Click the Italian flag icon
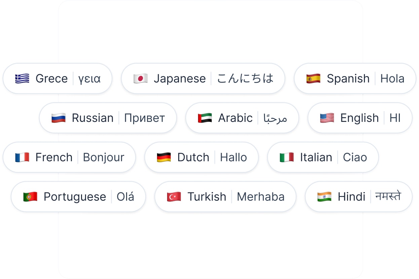 (287, 157)
